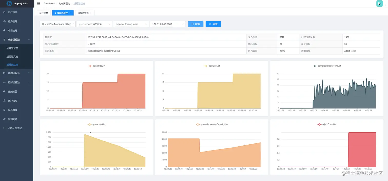Collapse the 动态线程池 submenu arrow

pyautogui.click(x=29, y=40)
